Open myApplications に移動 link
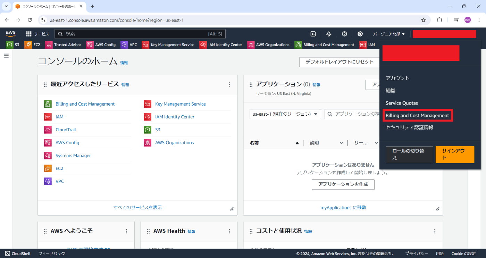486x258 pixels. [x=343, y=208]
